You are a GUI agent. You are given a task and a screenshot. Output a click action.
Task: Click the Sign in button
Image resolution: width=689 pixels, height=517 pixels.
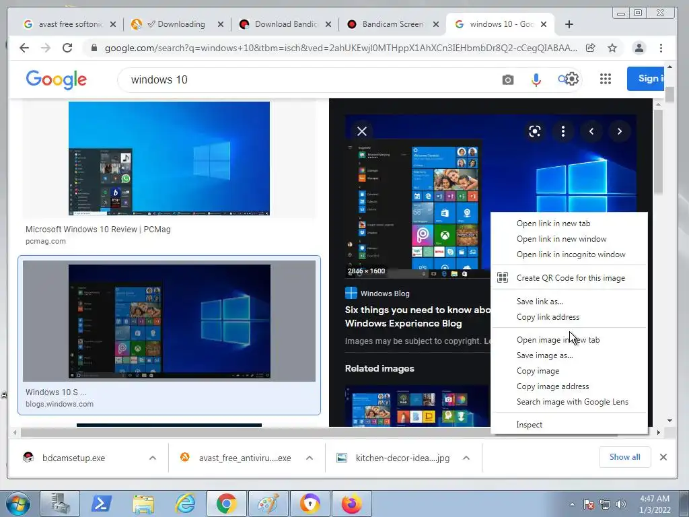[x=645, y=79]
